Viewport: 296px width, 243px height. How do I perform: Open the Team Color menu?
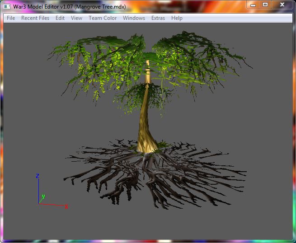[x=103, y=18]
